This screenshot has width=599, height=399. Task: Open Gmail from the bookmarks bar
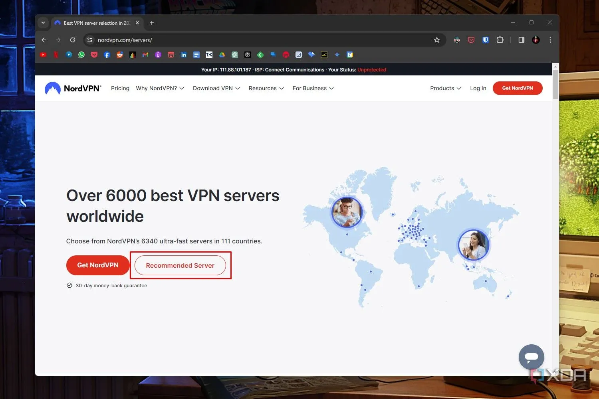point(145,55)
